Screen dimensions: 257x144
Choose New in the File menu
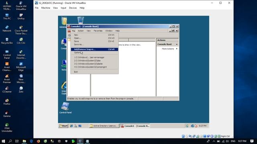[x=94, y=35]
